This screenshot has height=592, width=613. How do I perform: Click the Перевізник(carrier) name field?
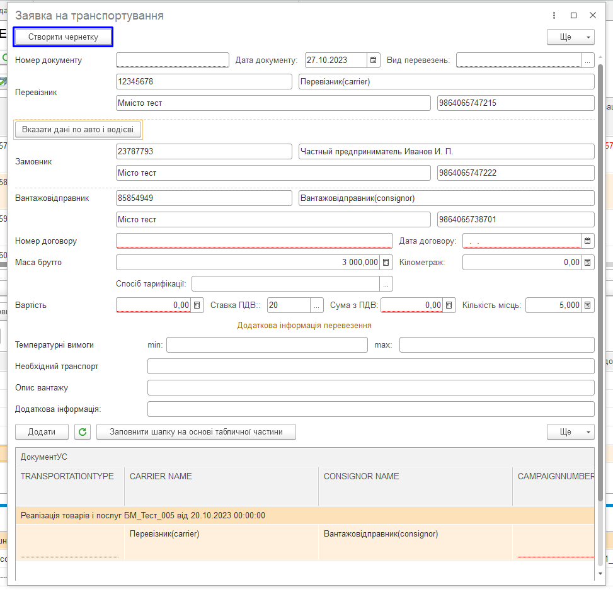coord(447,82)
